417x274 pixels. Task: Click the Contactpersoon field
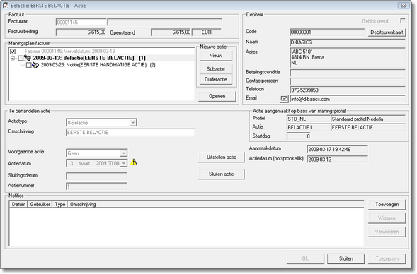[348, 81]
